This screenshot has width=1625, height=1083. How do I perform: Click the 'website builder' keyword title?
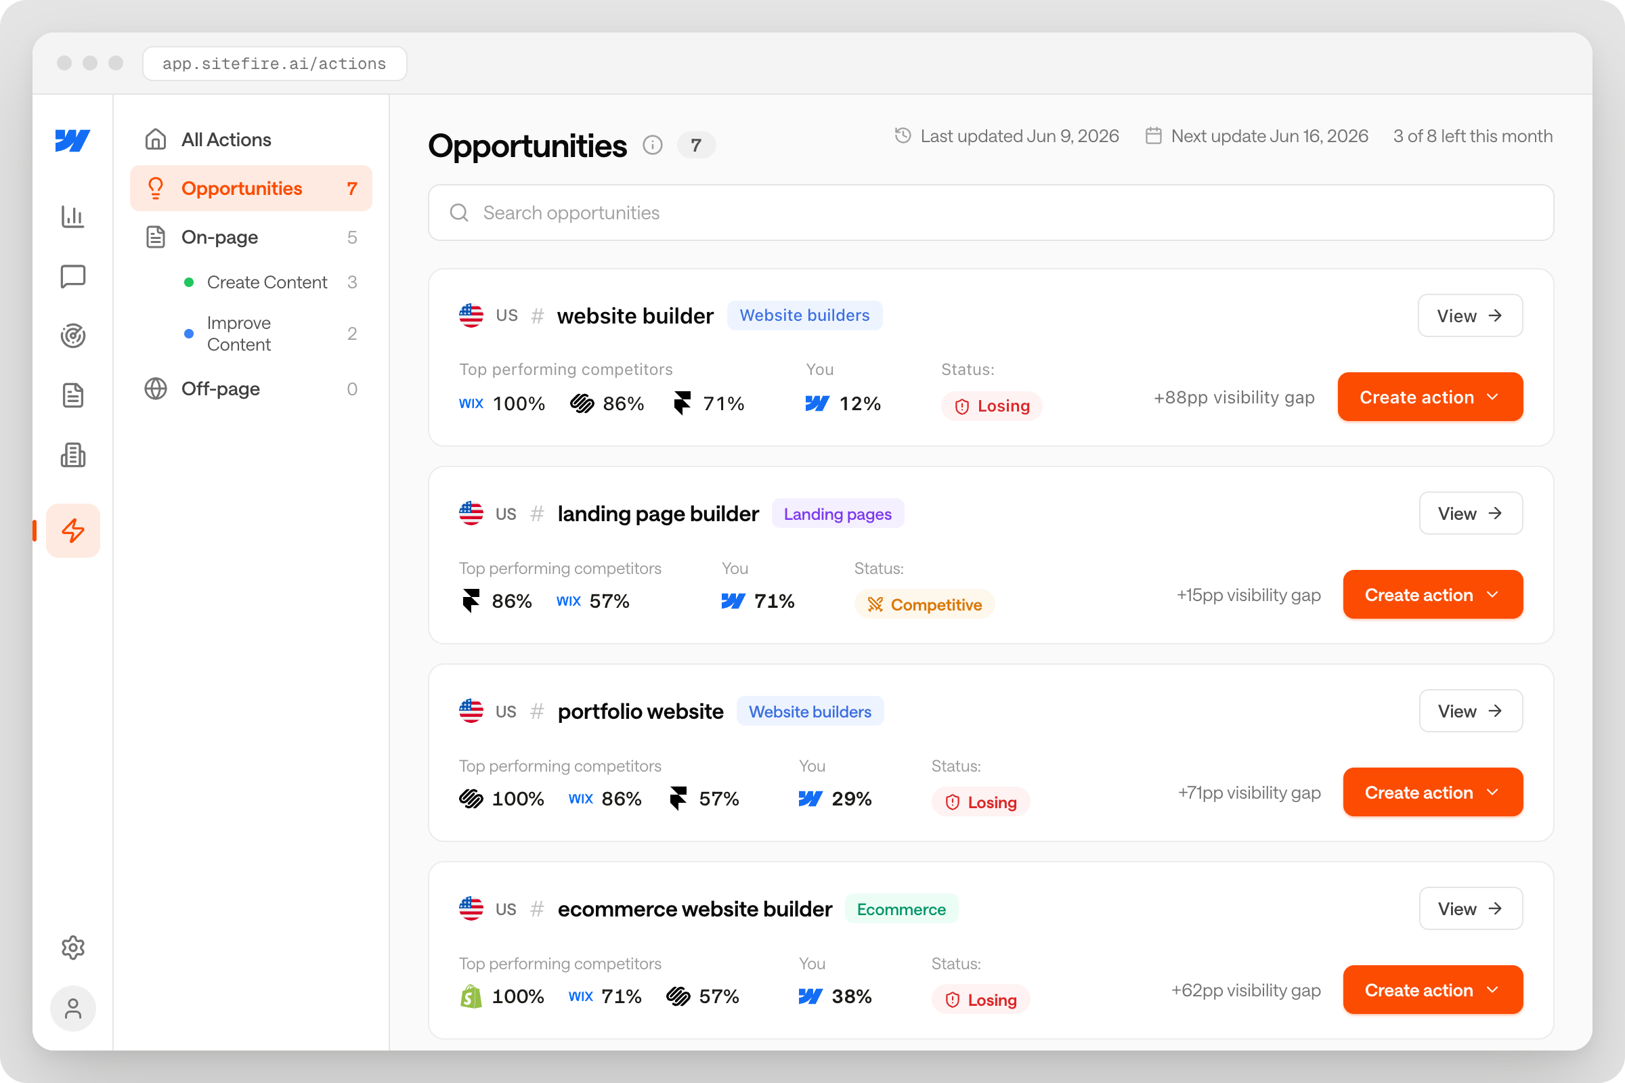[635, 315]
